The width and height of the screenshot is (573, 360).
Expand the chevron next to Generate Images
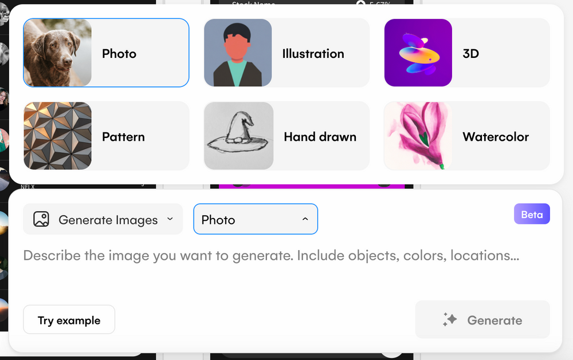[x=170, y=219]
